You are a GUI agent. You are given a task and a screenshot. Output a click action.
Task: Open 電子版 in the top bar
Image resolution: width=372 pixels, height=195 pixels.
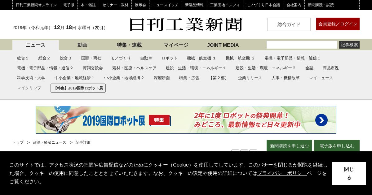(x=69, y=5)
